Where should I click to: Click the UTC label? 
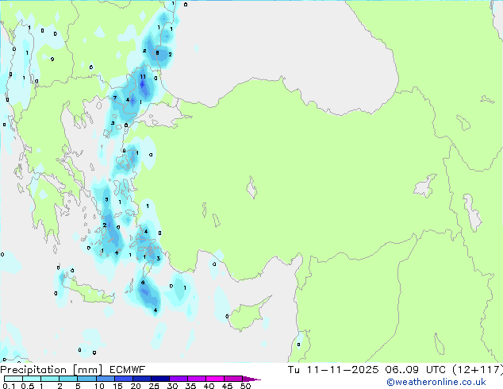tap(436, 370)
